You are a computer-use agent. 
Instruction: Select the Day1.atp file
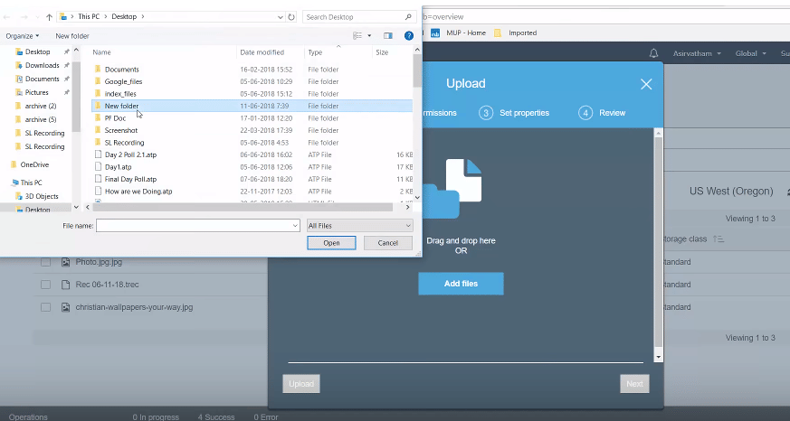(x=119, y=167)
